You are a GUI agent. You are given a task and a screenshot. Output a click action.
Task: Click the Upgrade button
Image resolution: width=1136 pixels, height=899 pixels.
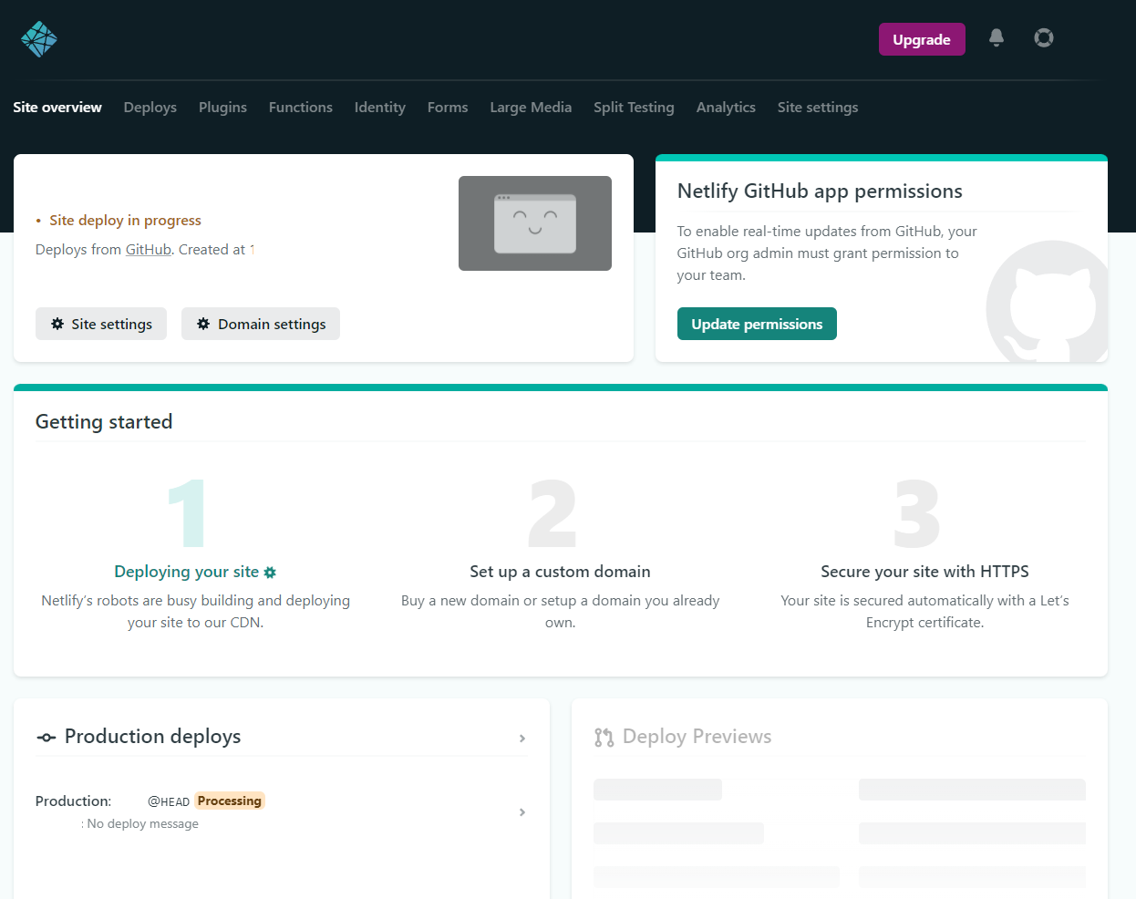(922, 39)
